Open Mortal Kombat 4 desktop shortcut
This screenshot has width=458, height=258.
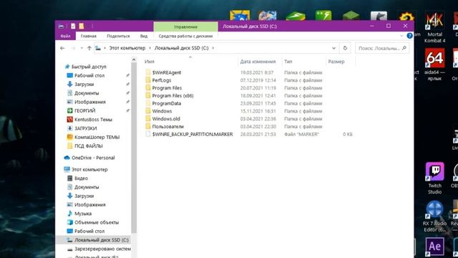pyautogui.click(x=434, y=28)
